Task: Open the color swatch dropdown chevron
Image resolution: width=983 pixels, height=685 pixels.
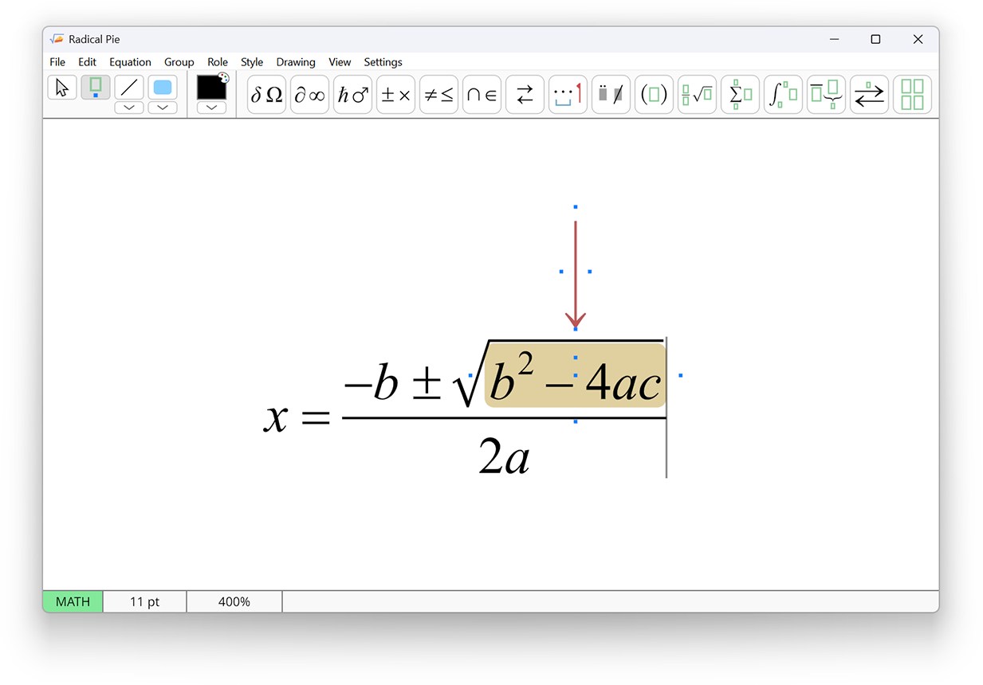Action: coord(211,107)
